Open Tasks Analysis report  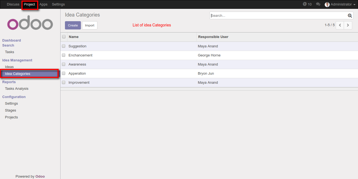pos(17,89)
